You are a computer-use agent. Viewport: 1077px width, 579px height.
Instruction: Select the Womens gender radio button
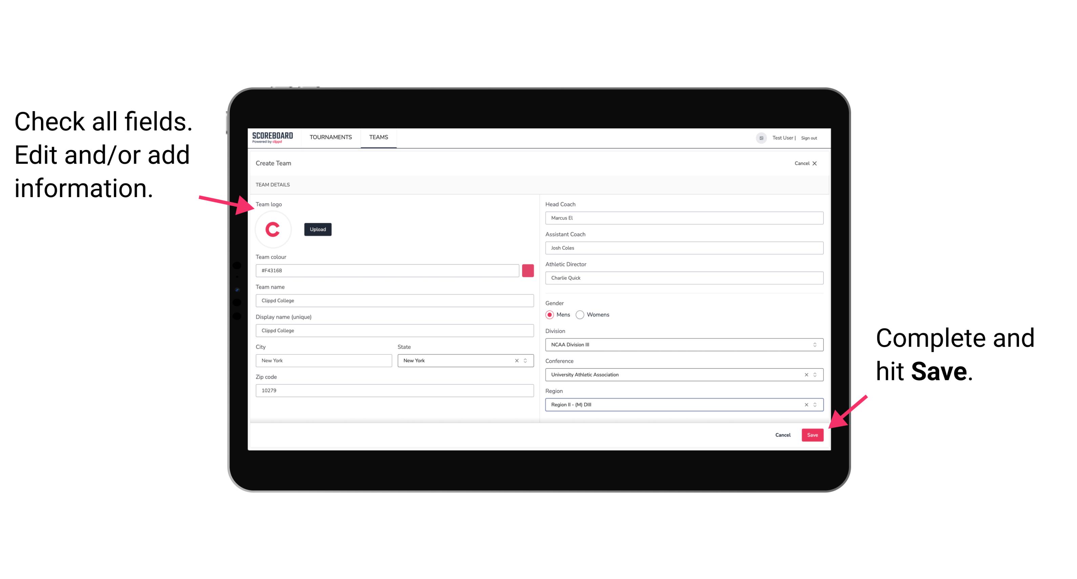tap(581, 315)
